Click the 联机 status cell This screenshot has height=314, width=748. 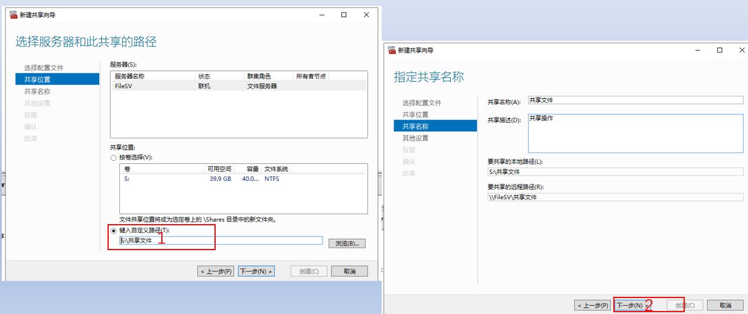[x=204, y=86]
